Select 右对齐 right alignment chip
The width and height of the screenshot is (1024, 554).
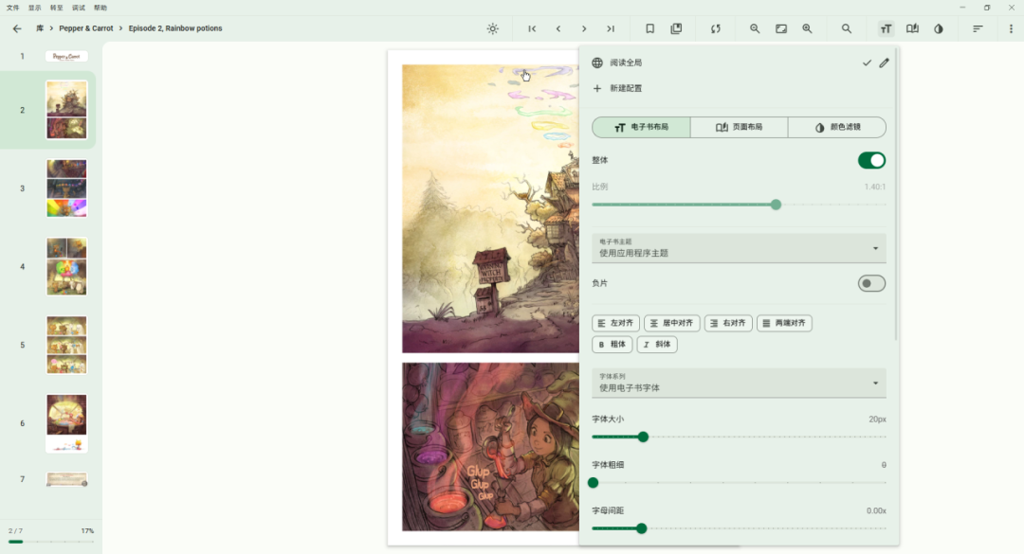728,323
